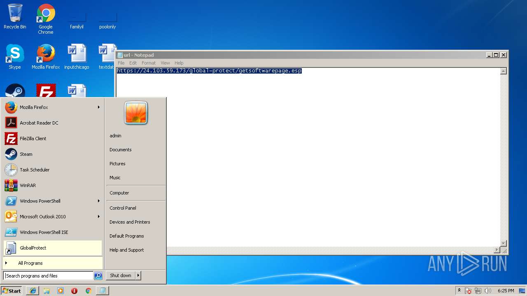Open Microsoft Outlook 2010 from Start menu
The width and height of the screenshot is (527, 296).
click(53, 217)
